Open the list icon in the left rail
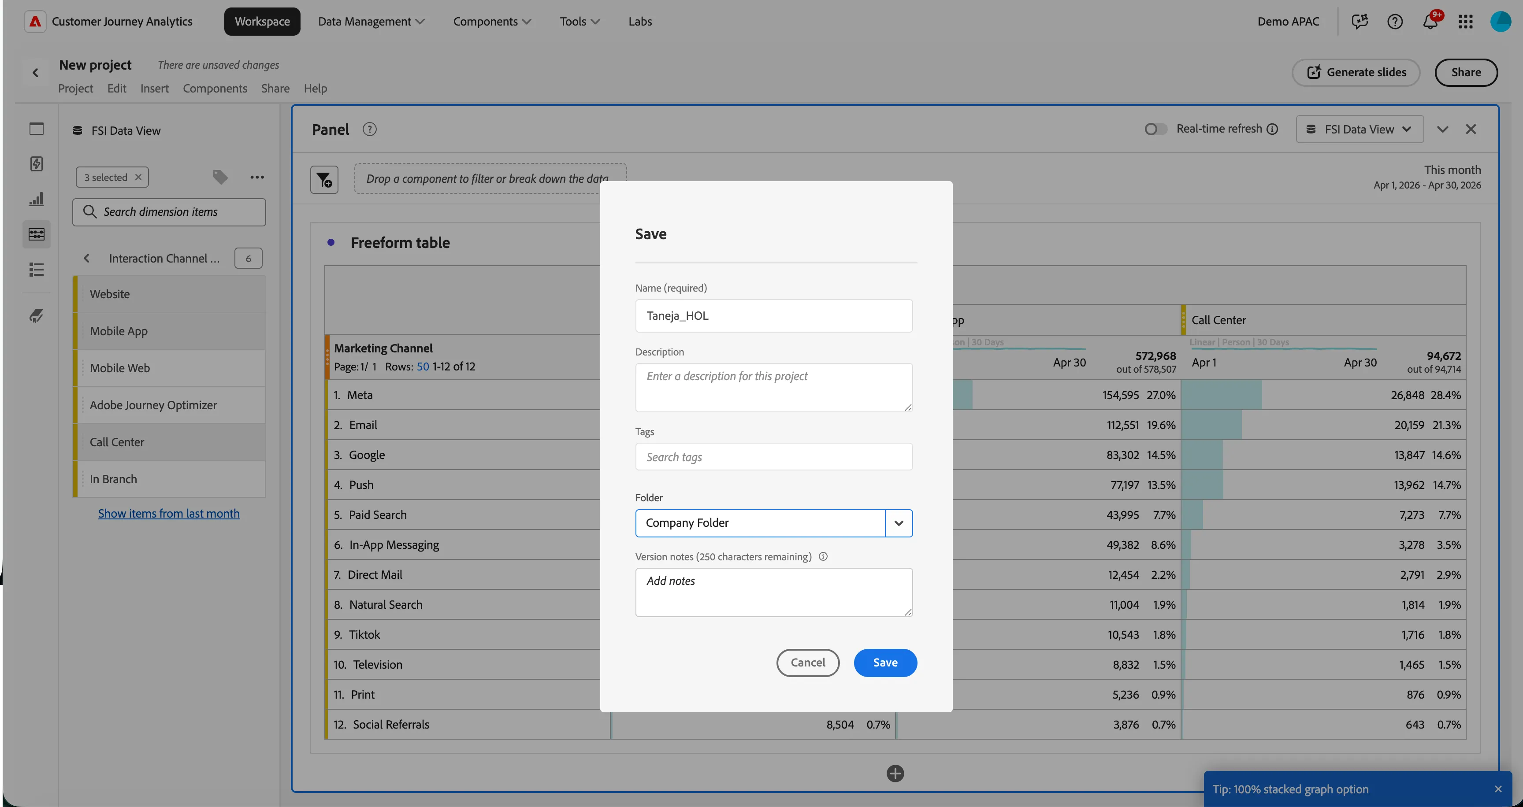Screen dimensions: 1523x807 tap(37, 270)
